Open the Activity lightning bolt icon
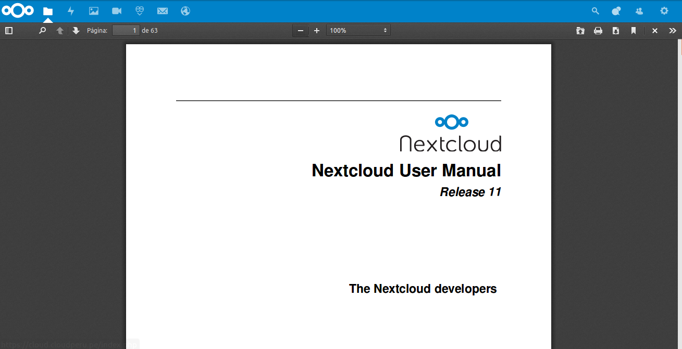The image size is (682, 349). pyautogui.click(x=71, y=11)
